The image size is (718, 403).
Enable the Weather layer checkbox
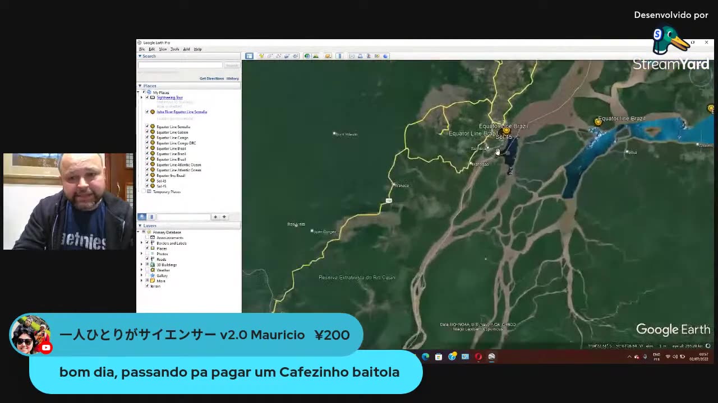pos(148,270)
